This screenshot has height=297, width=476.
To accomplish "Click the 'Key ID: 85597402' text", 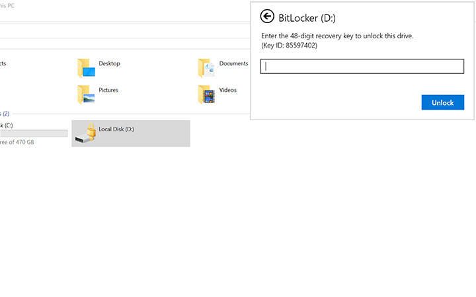I will click(289, 46).
